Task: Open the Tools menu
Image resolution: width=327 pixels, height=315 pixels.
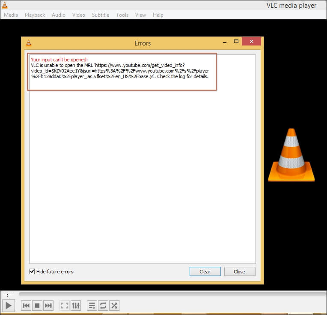Action: [122, 15]
